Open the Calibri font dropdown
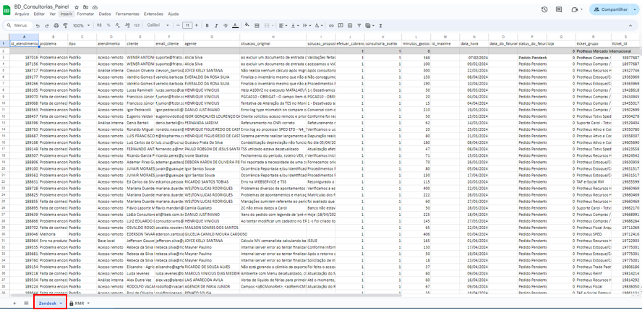 [x=157, y=25]
